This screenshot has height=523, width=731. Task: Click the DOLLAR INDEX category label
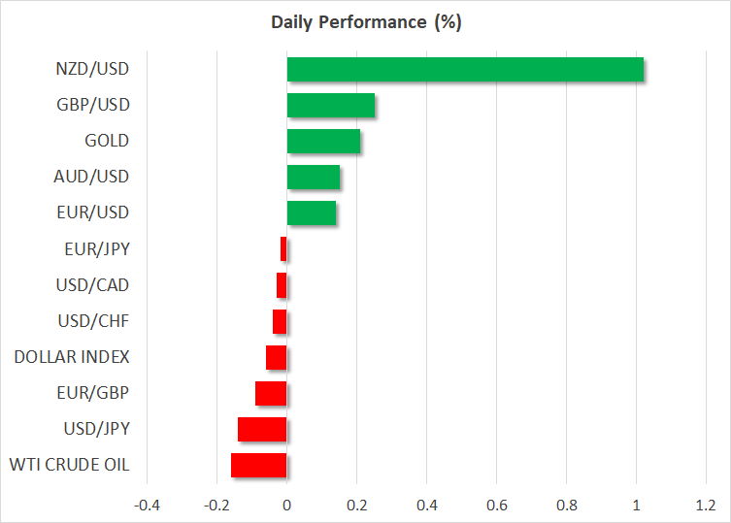coord(72,357)
